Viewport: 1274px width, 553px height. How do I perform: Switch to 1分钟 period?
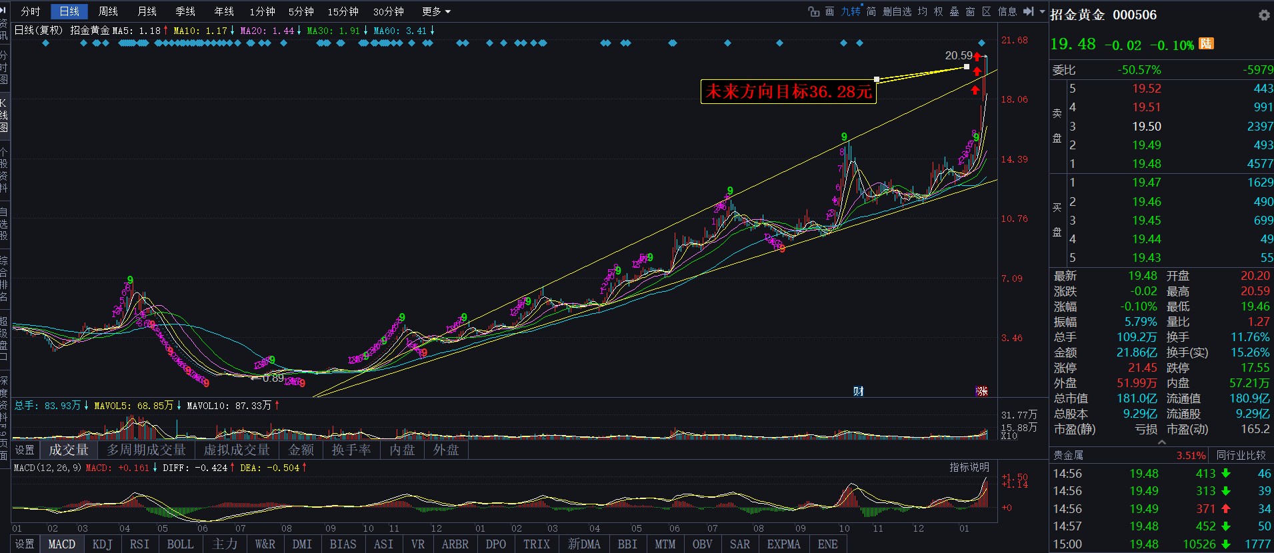[x=263, y=11]
